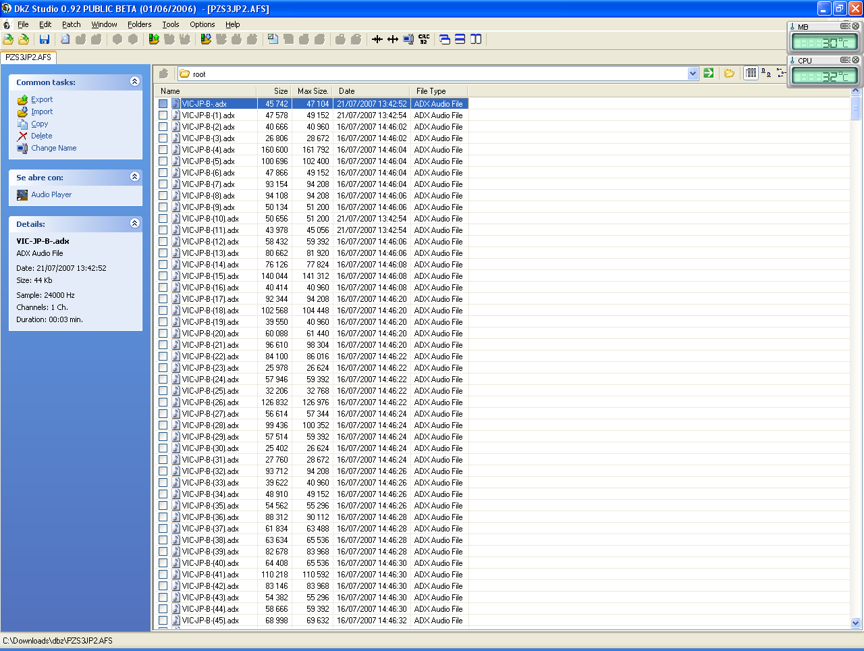Open the root path dropdown arrow
Screen dimensions: 864x651
[693, 74]
